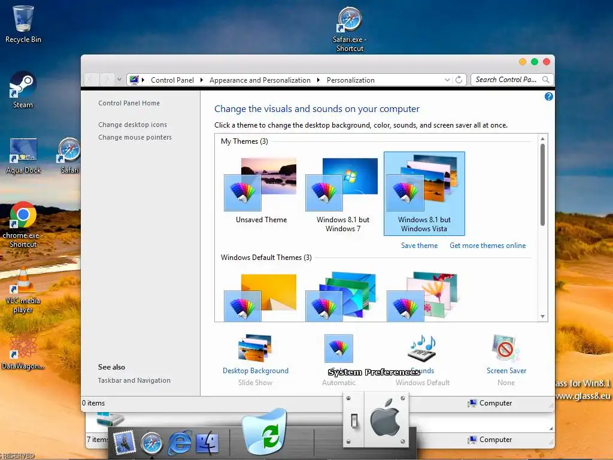Viewport: 613px width, 460px height.
Task: Open the Sounds settings icon
Action: (422, 348)
